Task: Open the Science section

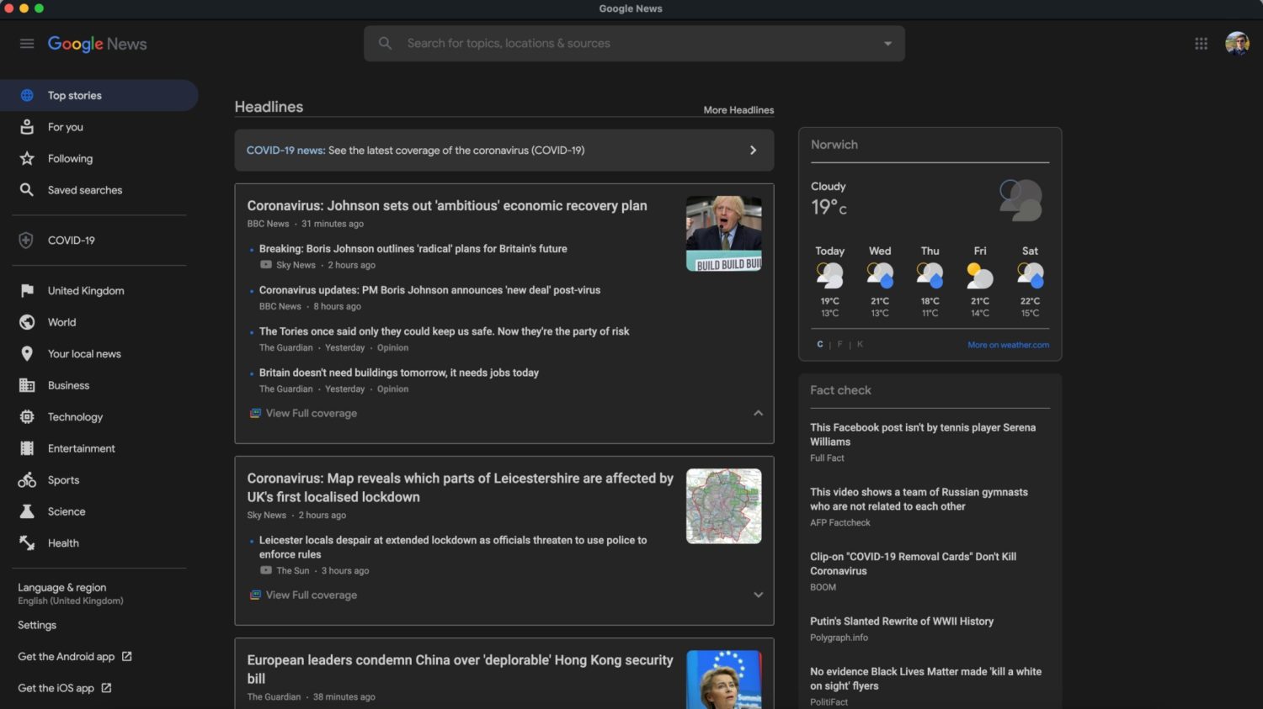Action: (66, 511)
